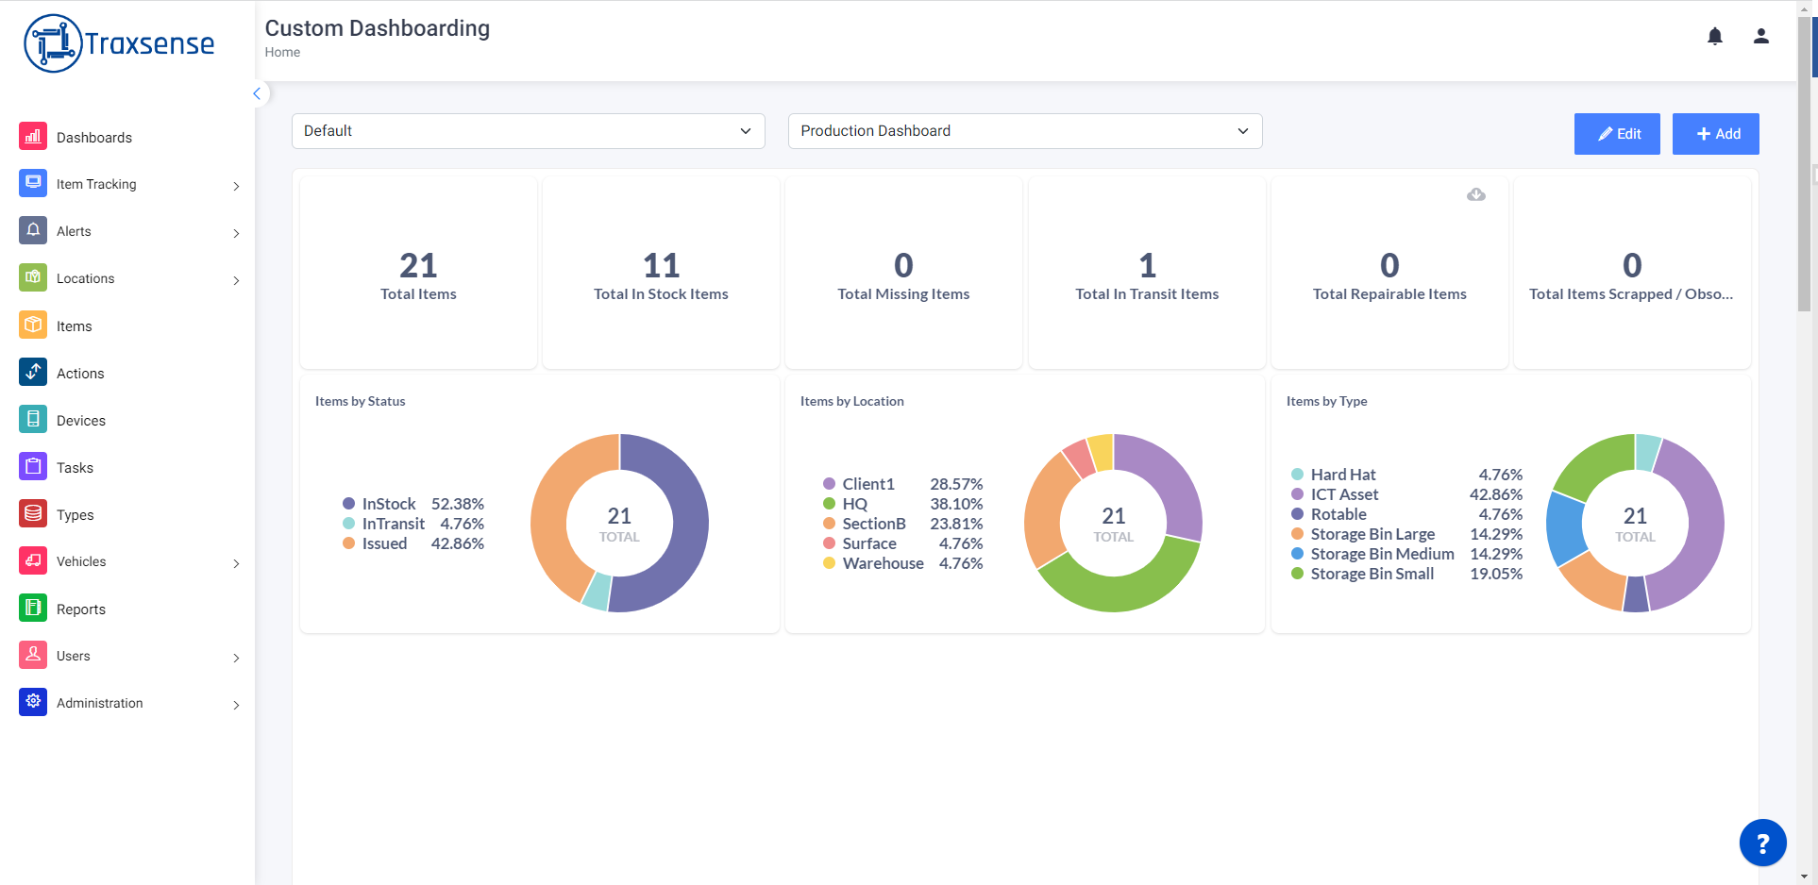The height and width of the screenshot is (885, 1818).
Task: Click the Administration gear icon
Action: pos(33,703)
